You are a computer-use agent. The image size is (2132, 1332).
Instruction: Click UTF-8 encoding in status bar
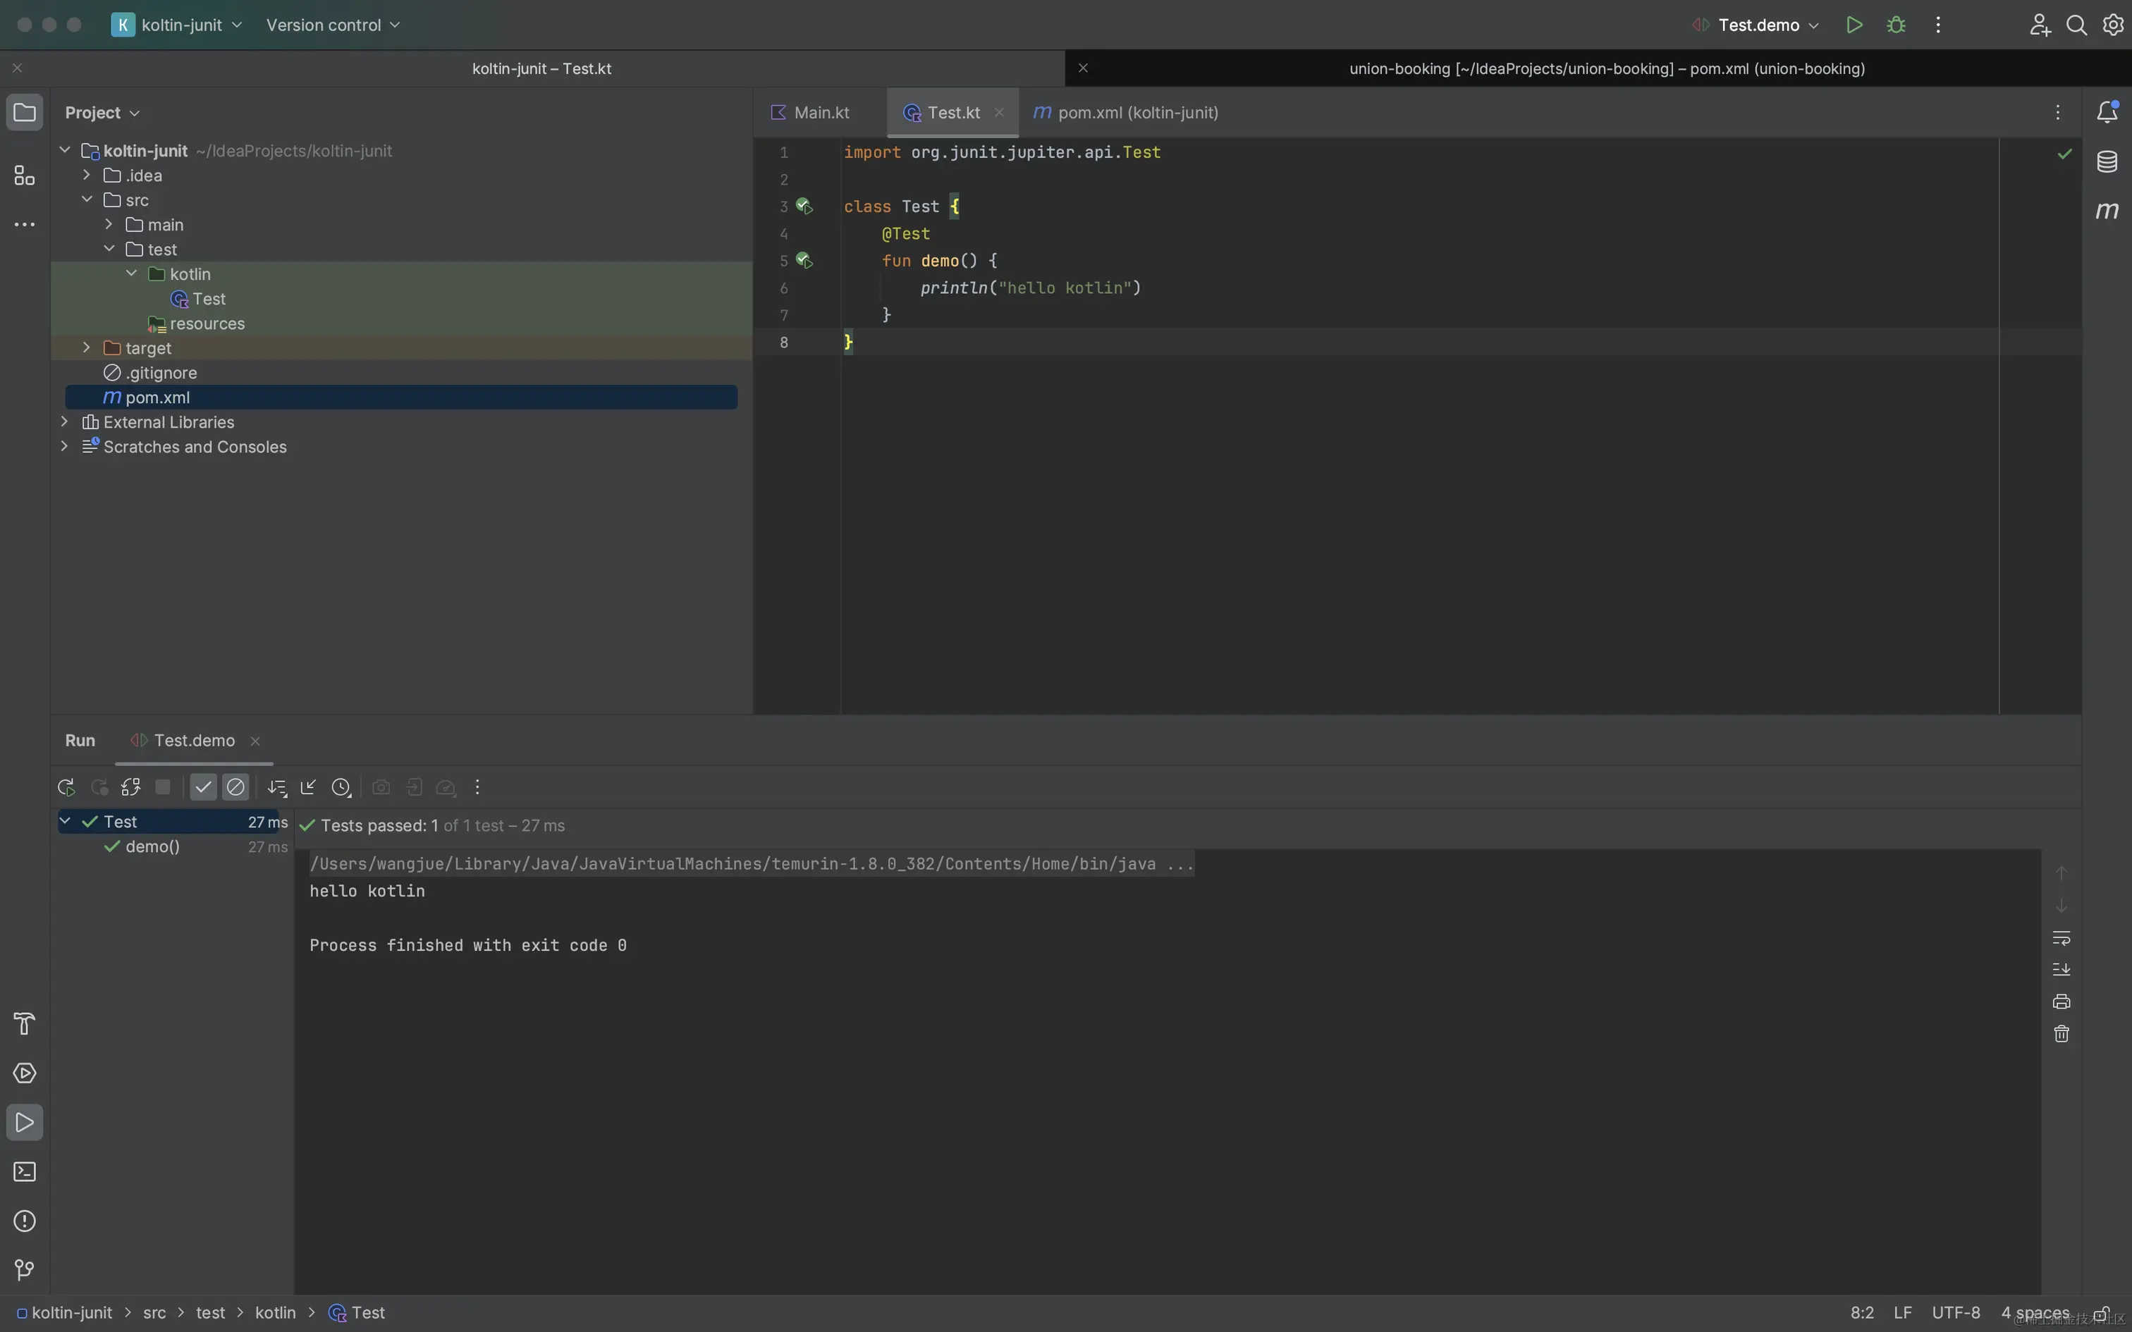(1956, 1314)
